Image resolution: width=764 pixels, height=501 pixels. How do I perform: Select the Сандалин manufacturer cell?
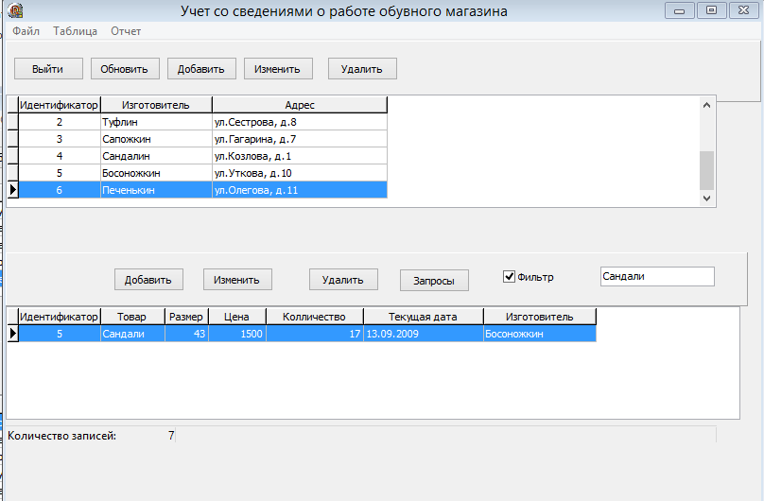point(156,156)
